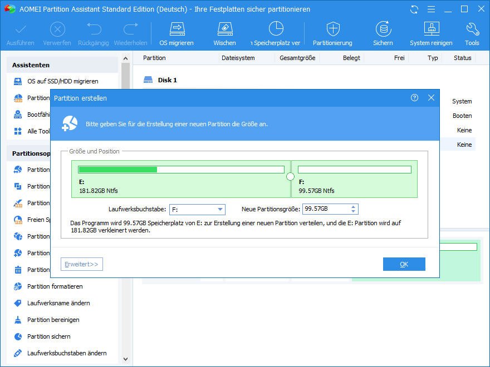
Task: Sort by Belegt column header
Action: coord(351,58)
